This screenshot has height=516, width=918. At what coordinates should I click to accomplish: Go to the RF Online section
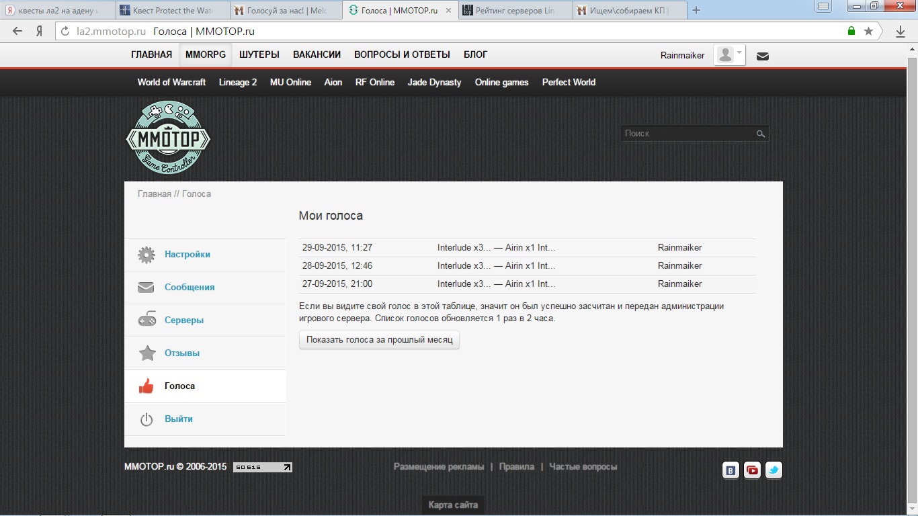(x=375, y=82)
